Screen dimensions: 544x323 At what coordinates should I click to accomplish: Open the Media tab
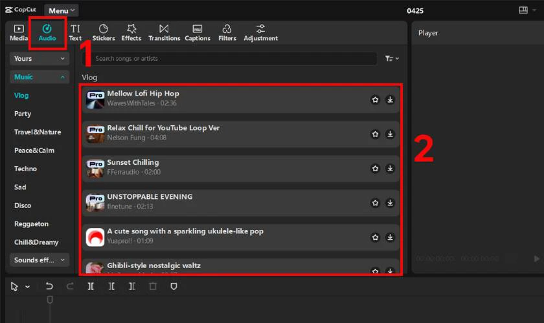coord(19,33)
